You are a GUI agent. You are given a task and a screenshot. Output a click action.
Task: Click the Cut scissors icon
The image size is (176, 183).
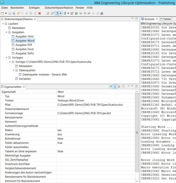[27, 13]
